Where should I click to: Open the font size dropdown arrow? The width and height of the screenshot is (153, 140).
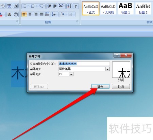point(71,74)
